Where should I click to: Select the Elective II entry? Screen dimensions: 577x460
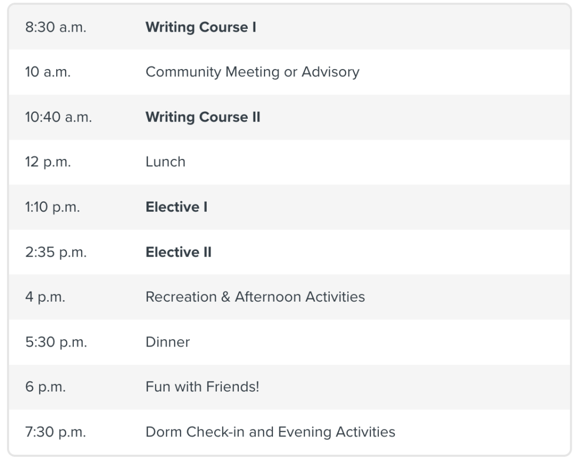(x=178, y=252)
